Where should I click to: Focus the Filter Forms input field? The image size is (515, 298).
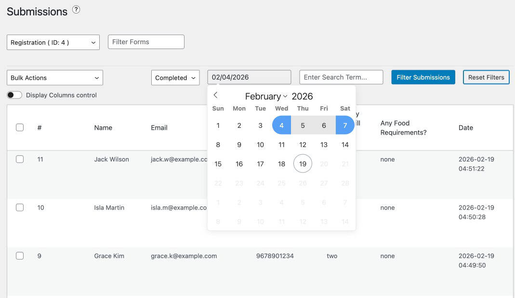(146, 42)
